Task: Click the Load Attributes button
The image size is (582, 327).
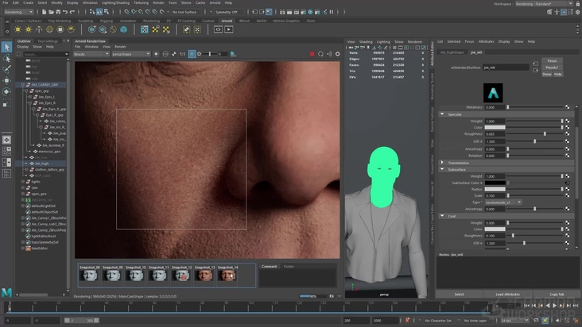Action: (507, 294)
